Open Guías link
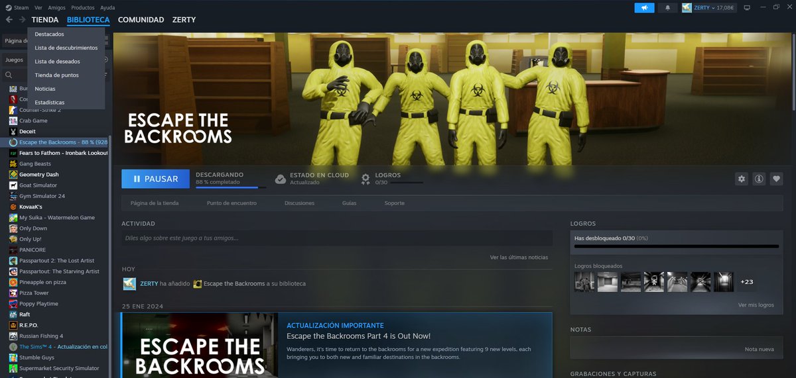This screenshot has height=378, width=796. tap(350, 203)
